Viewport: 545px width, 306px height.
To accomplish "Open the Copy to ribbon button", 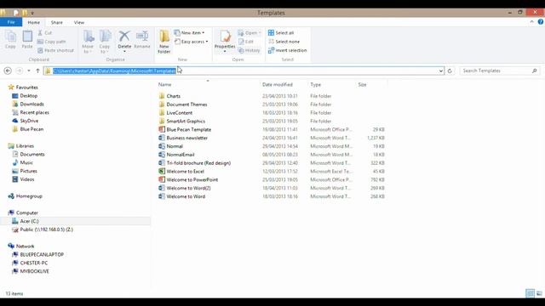I will [x=105, y=42].
